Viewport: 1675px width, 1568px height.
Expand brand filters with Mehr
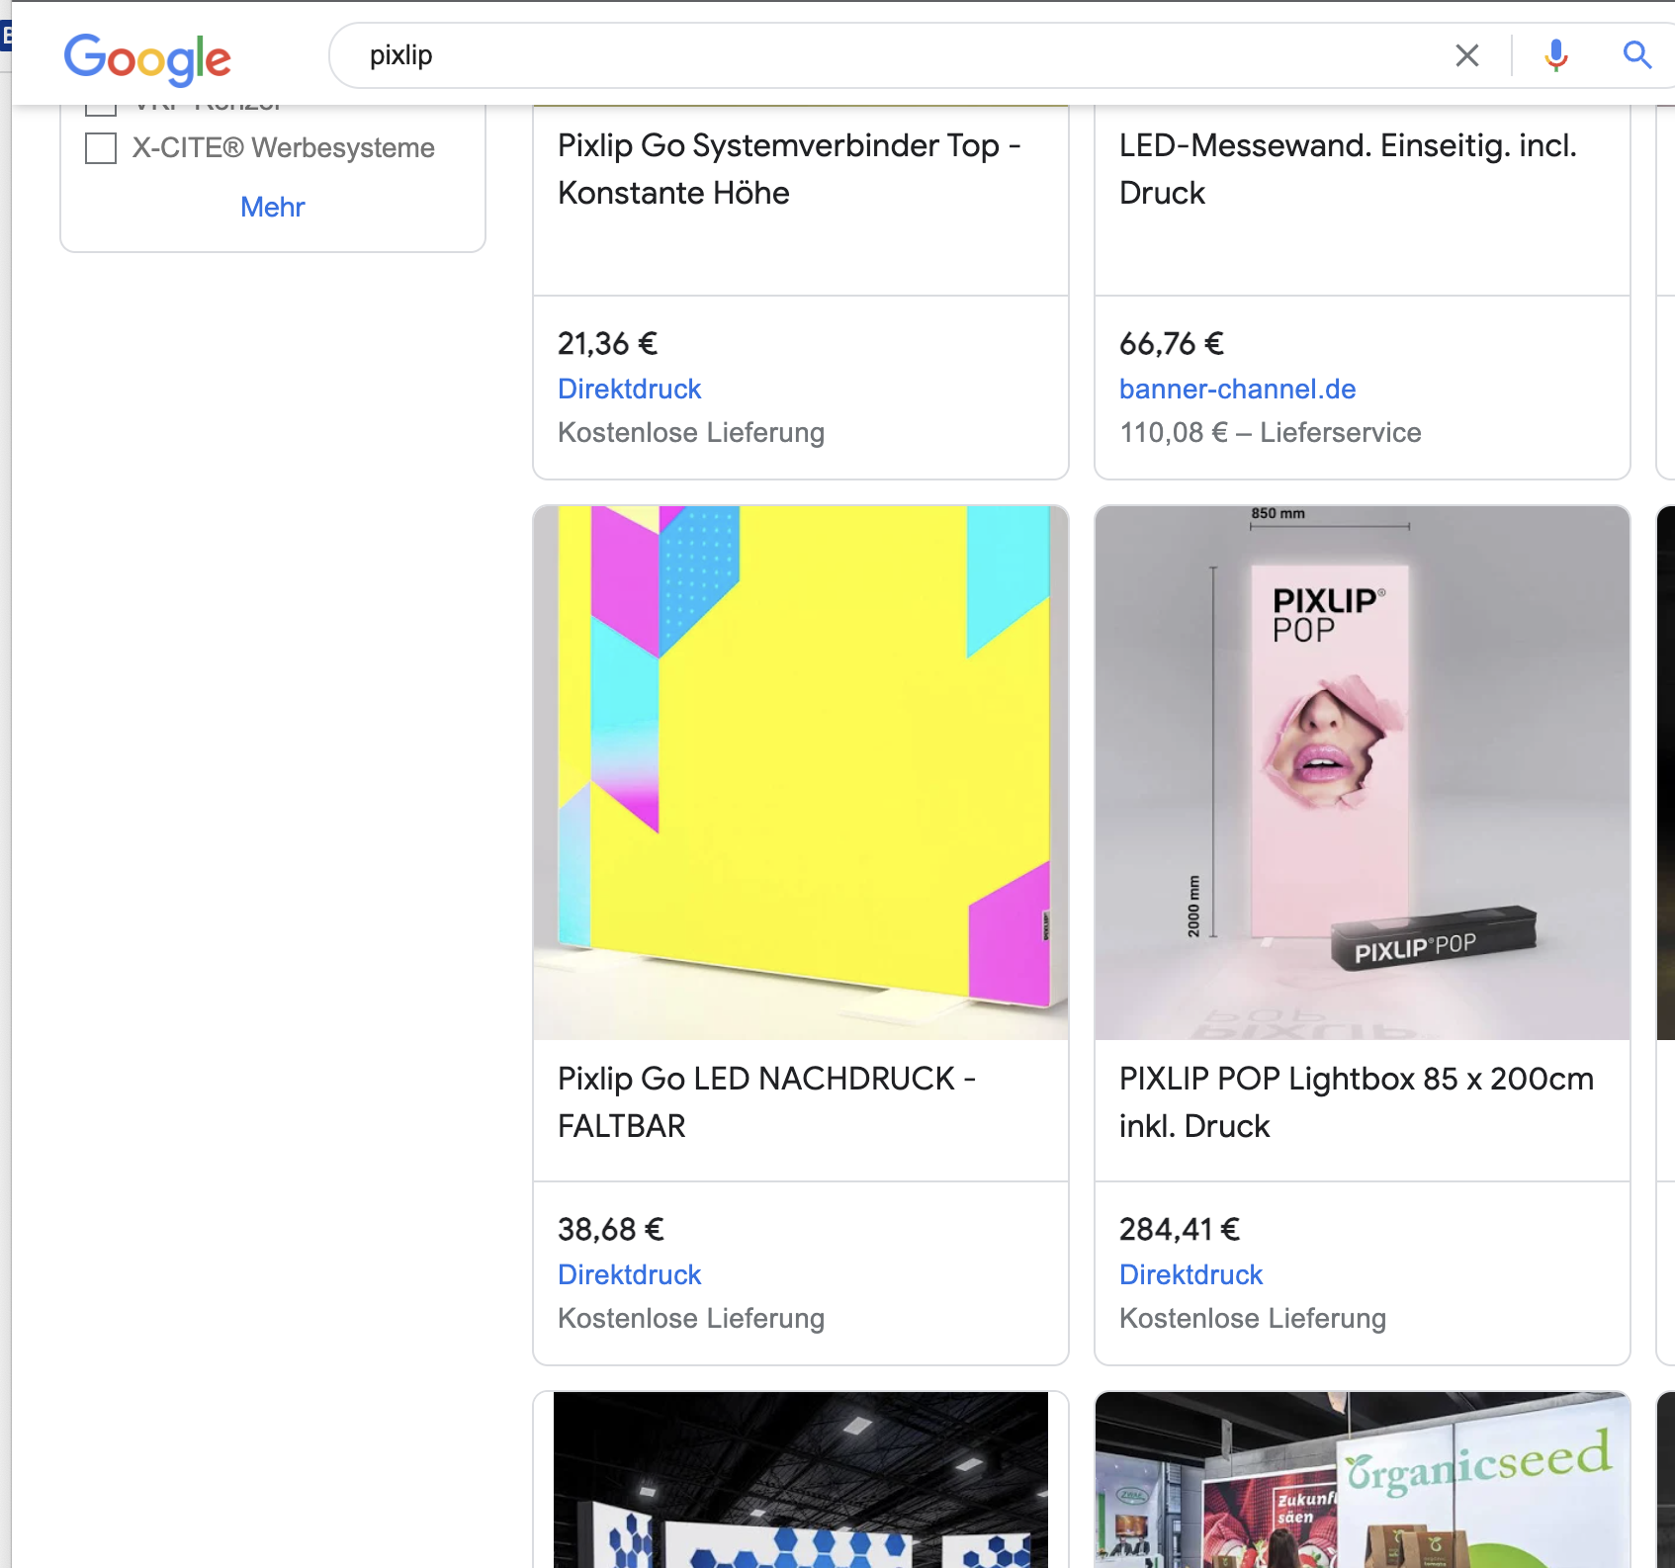click(x=272, y=207)
